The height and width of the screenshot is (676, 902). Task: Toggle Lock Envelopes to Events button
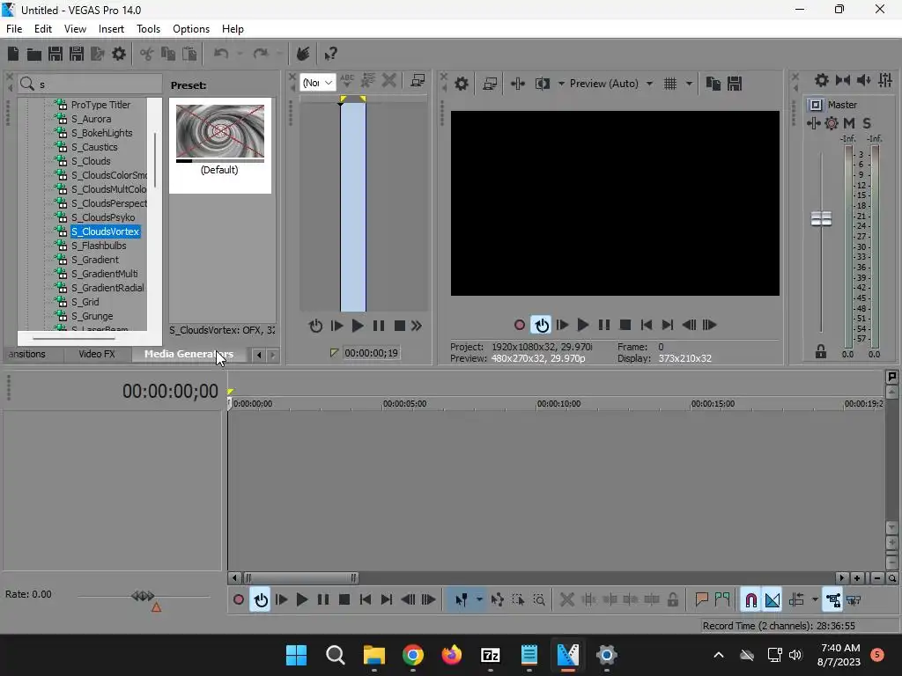833,600
